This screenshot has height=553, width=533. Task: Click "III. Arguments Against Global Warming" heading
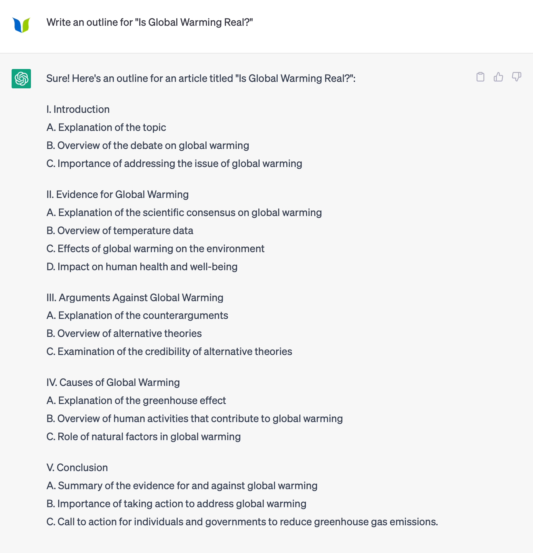pyautogui.click(x=135, y=298)
